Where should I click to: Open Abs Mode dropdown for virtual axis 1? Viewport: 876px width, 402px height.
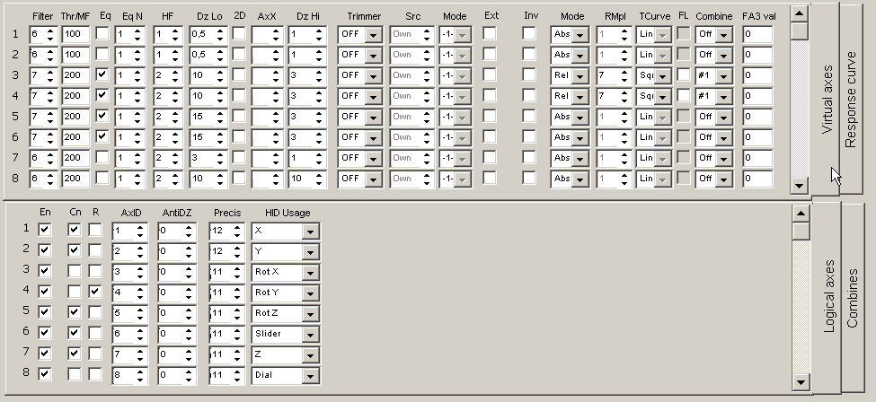[580, 35]
